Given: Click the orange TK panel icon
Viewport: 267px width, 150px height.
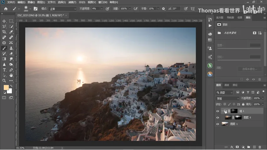Looking at the screenshot, I should [210, 74].
